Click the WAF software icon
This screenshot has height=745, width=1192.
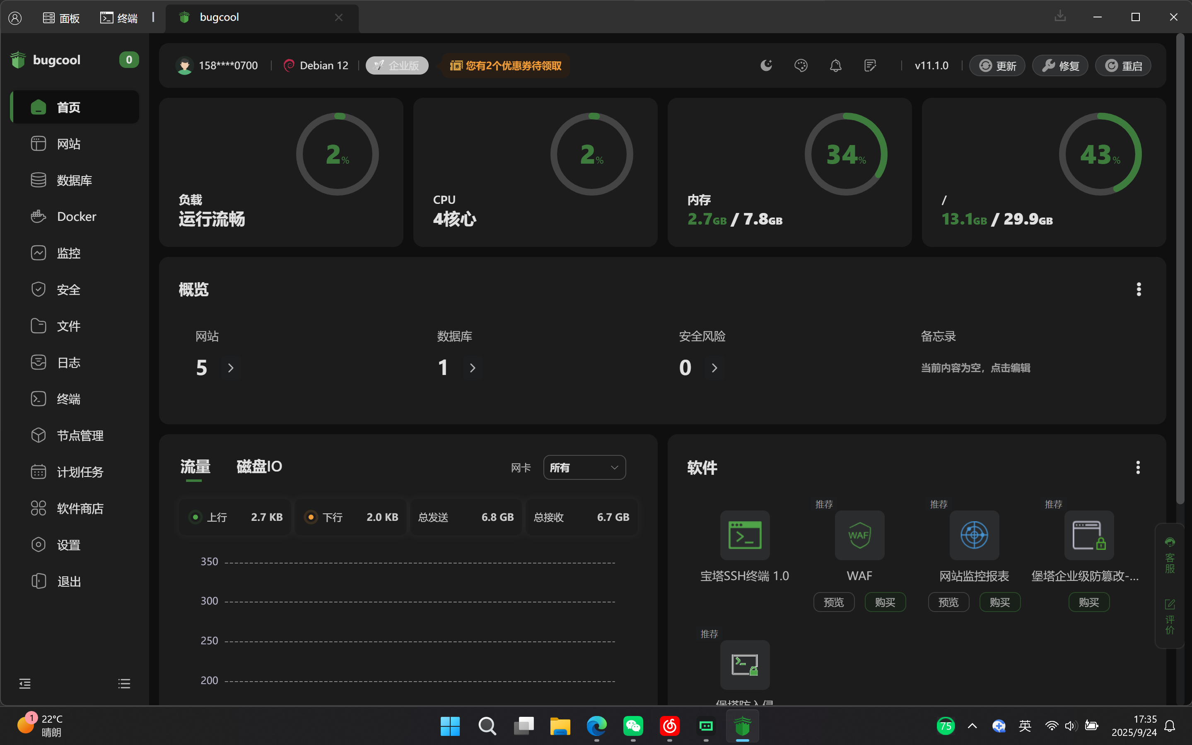[x=859, y=535]
